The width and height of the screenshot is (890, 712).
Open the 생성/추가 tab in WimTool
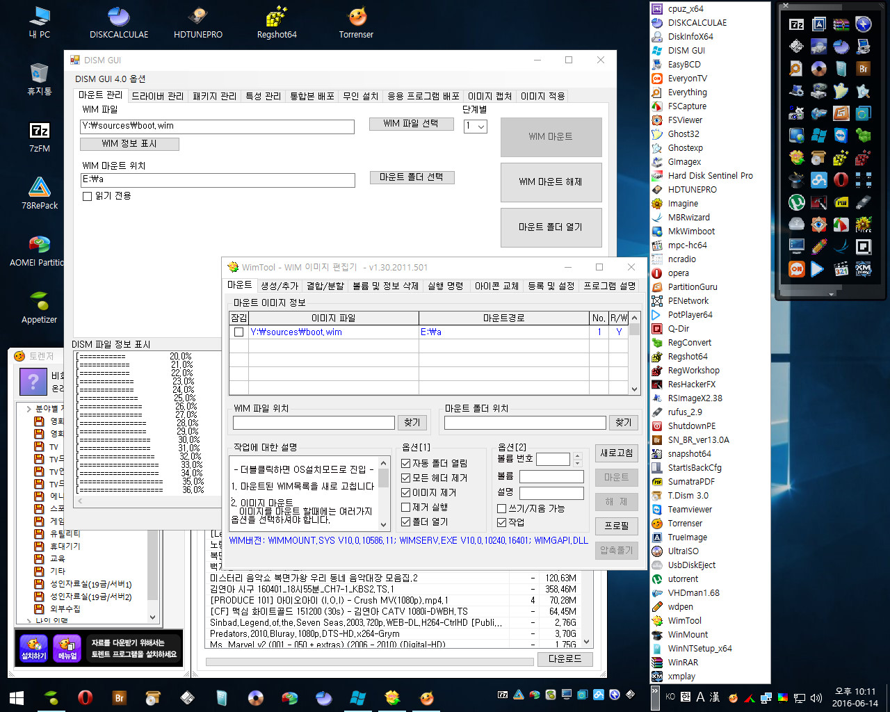280,286
